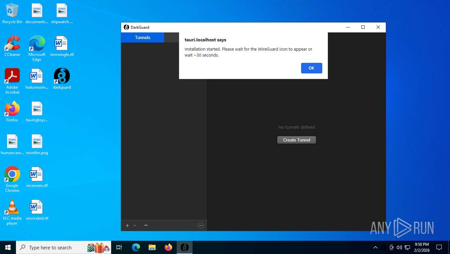The image size is (450, 254).
Task: Click the DarkGuard taskbar button
Action: tap(185, 247)
